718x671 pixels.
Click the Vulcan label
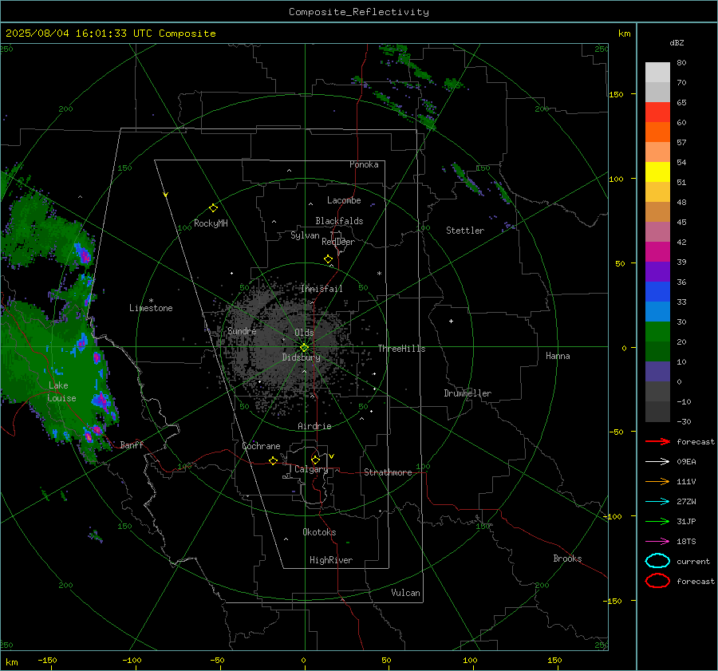pyautogui.click(x=405, y=593)
